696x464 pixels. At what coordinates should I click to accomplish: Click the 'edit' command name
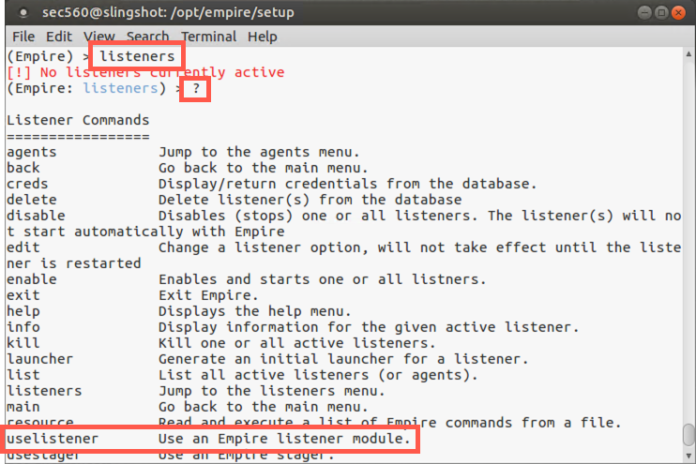[x=23, y=247]
